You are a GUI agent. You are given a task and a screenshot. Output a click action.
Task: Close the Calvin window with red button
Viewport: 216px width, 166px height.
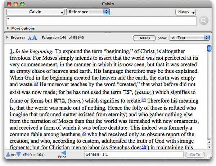(x=9, y=4)
